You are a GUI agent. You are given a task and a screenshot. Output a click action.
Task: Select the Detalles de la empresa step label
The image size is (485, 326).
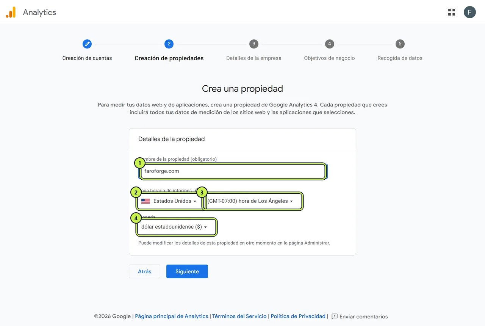254,58
